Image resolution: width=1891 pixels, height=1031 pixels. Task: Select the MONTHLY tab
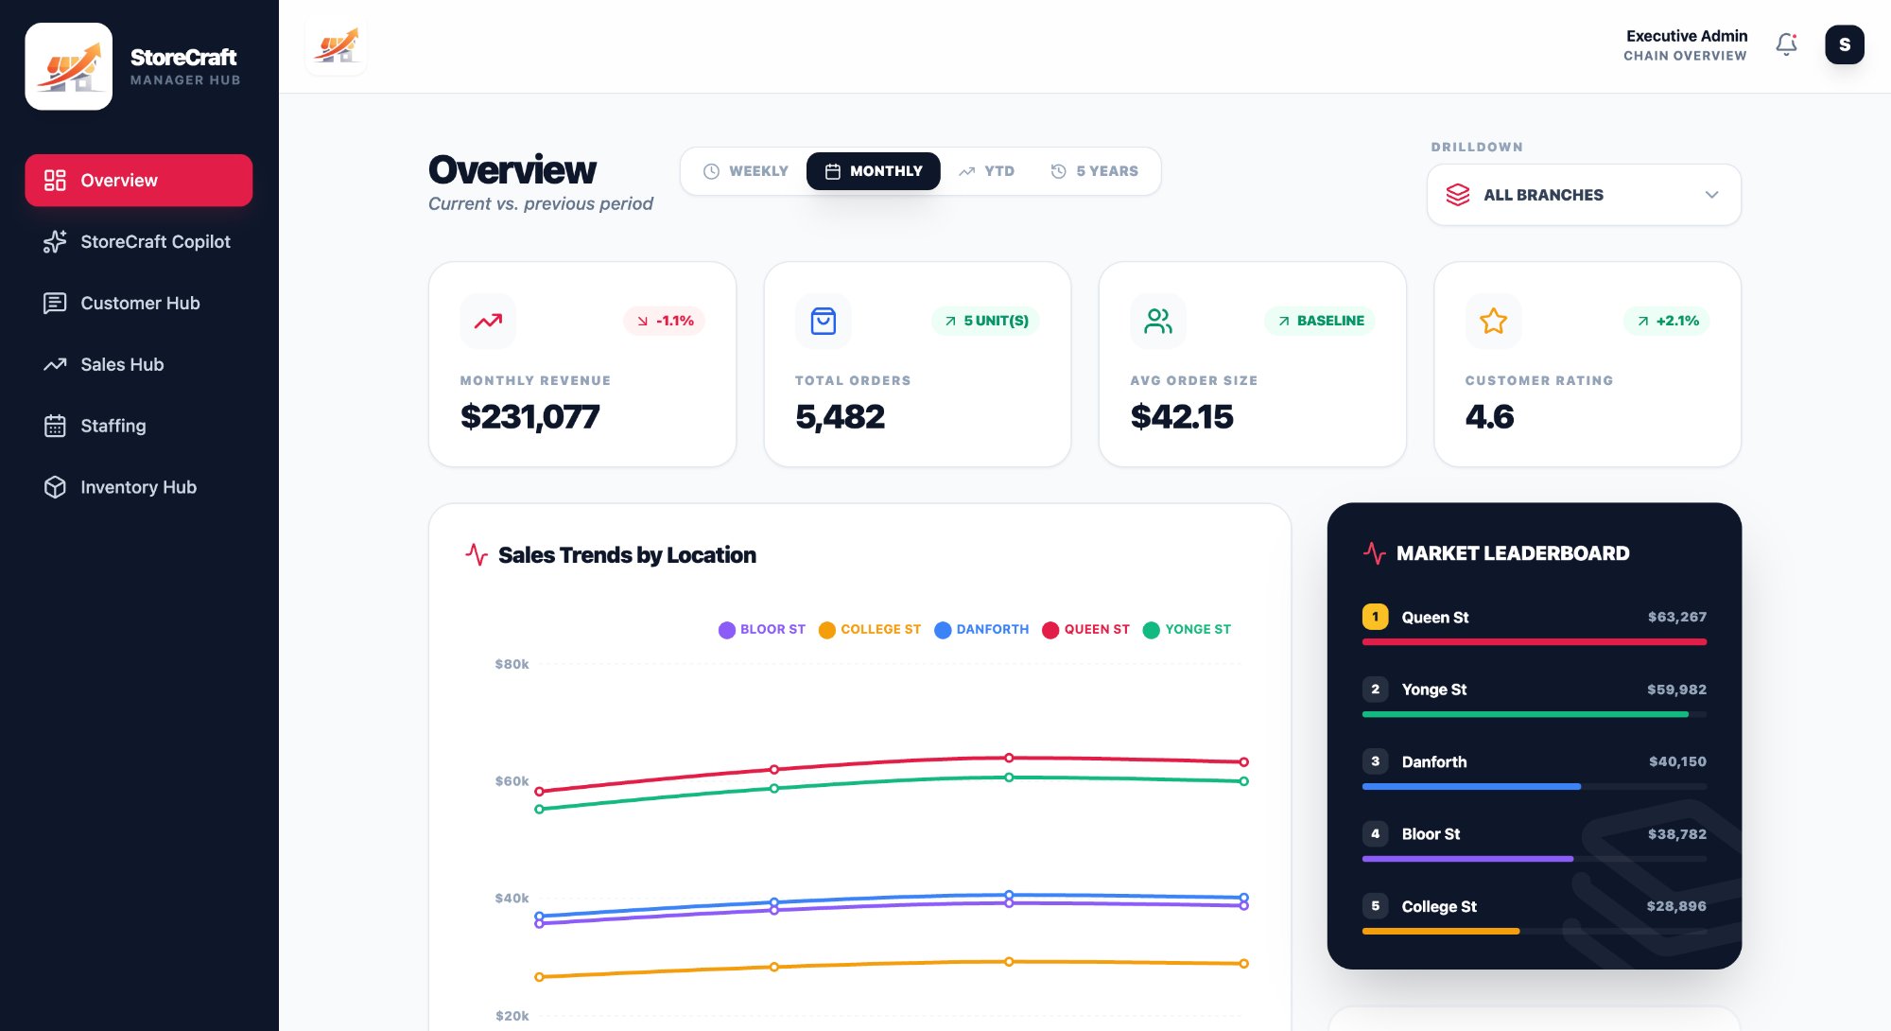point(873,171)
